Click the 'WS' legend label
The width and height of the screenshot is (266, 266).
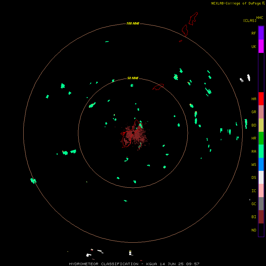click(x=254, y=164)
